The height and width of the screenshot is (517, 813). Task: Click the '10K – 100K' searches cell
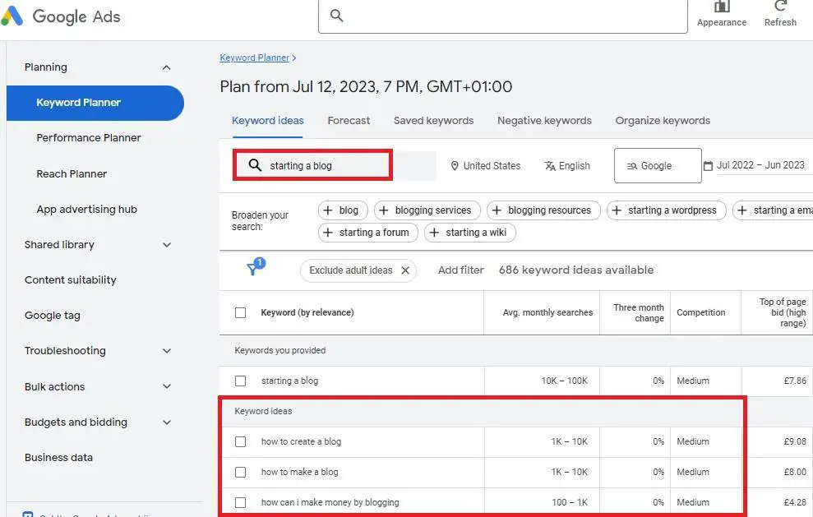[x=564, y=381]
